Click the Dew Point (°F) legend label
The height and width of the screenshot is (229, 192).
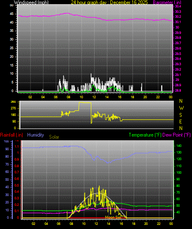(x=176, y=135)
